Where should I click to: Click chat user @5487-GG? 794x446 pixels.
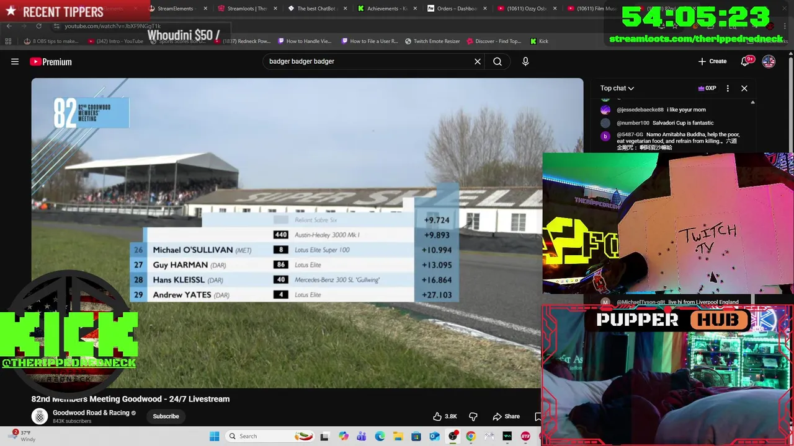click(630, 134)
